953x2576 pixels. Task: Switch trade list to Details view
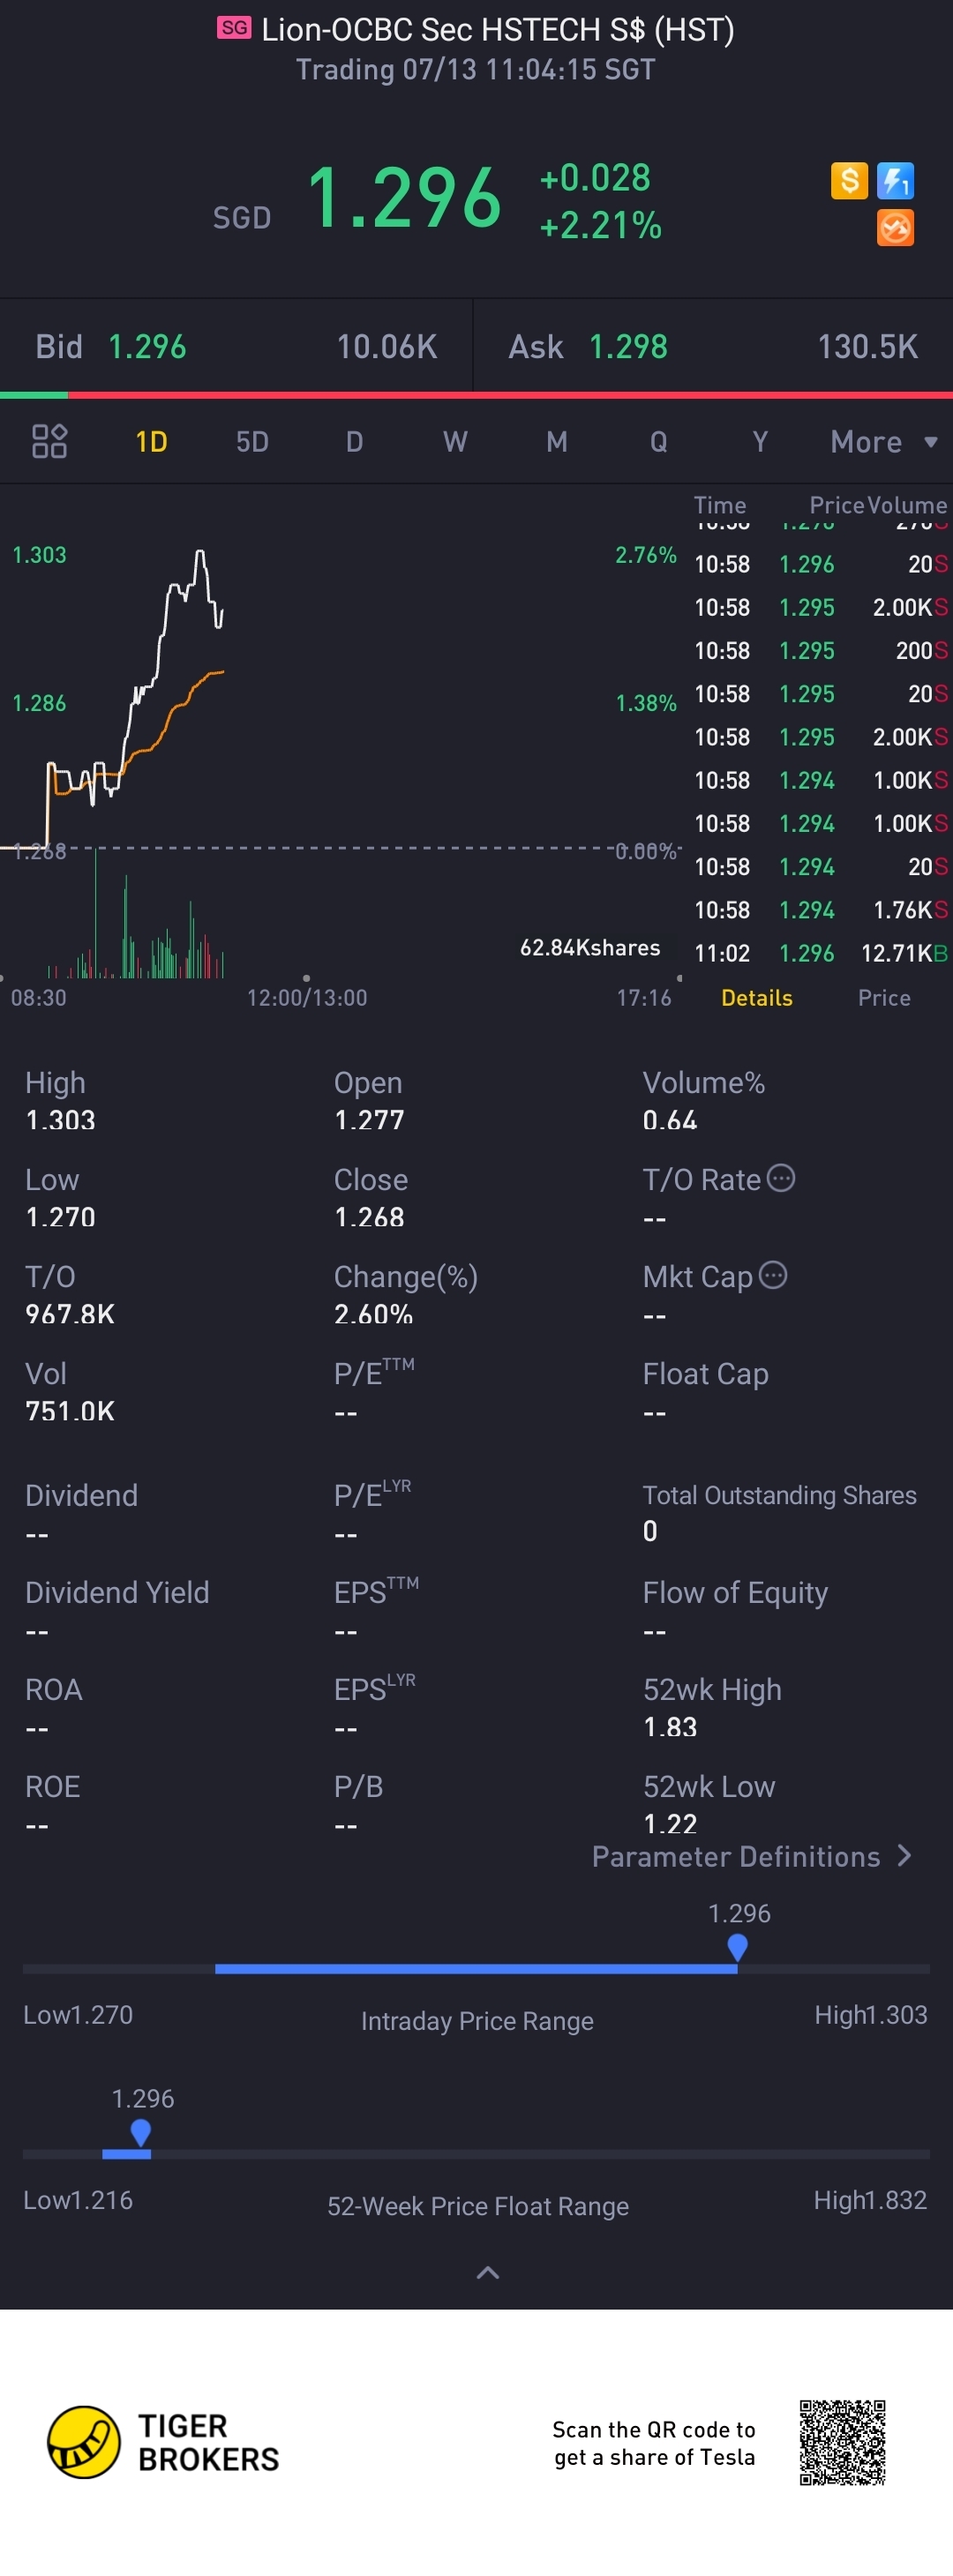click(756, 998)
